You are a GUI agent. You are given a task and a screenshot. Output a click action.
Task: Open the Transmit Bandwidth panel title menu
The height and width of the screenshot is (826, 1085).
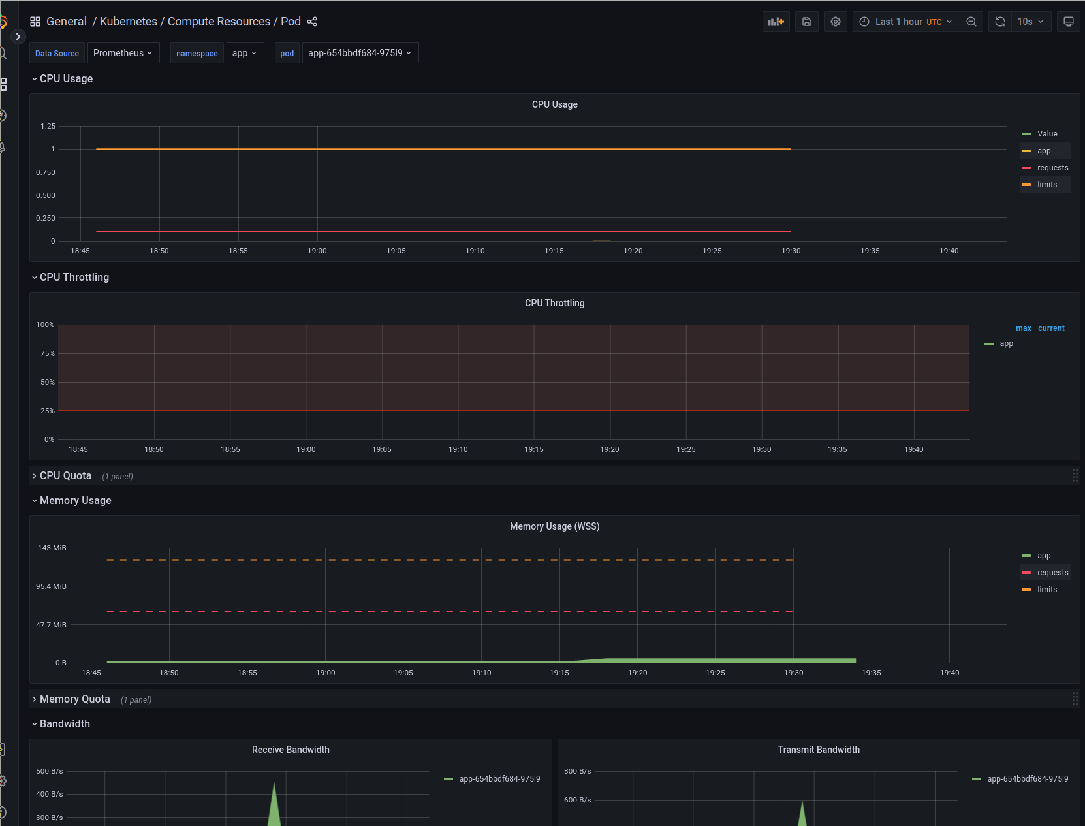point(819,750)
